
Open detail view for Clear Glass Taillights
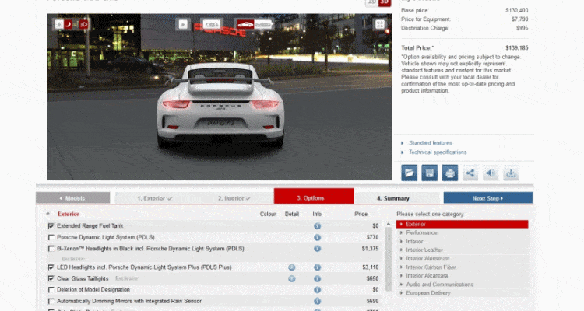tap(292, 278)
